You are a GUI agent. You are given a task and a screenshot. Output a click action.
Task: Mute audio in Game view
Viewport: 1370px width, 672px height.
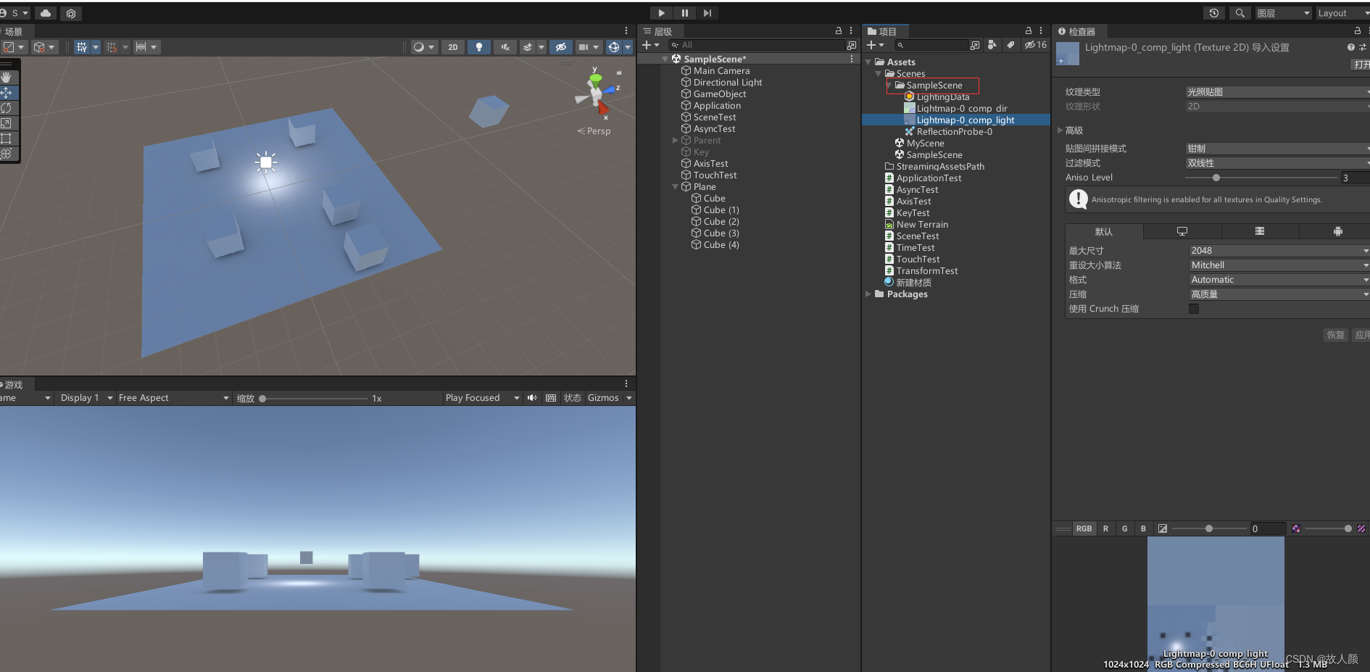pyautogui.click(x=532, y=398)
